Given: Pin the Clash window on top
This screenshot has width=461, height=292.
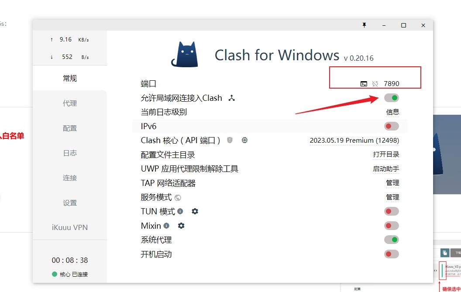Looking at the screenshot, I should (x=364, y=25).
